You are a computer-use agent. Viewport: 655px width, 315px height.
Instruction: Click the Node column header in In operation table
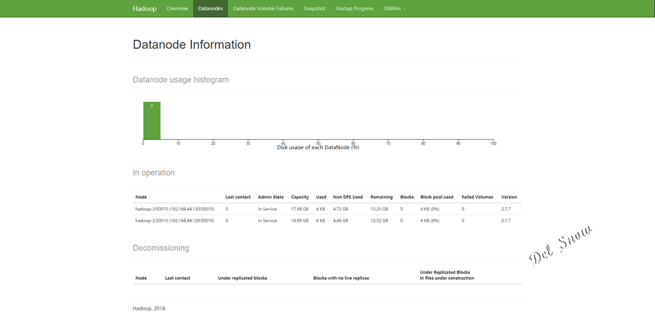tap(141, 197)
